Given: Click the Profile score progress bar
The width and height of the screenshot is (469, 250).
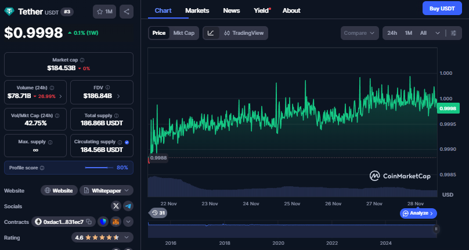Looking at the screenshot, I should pos(99,168).
